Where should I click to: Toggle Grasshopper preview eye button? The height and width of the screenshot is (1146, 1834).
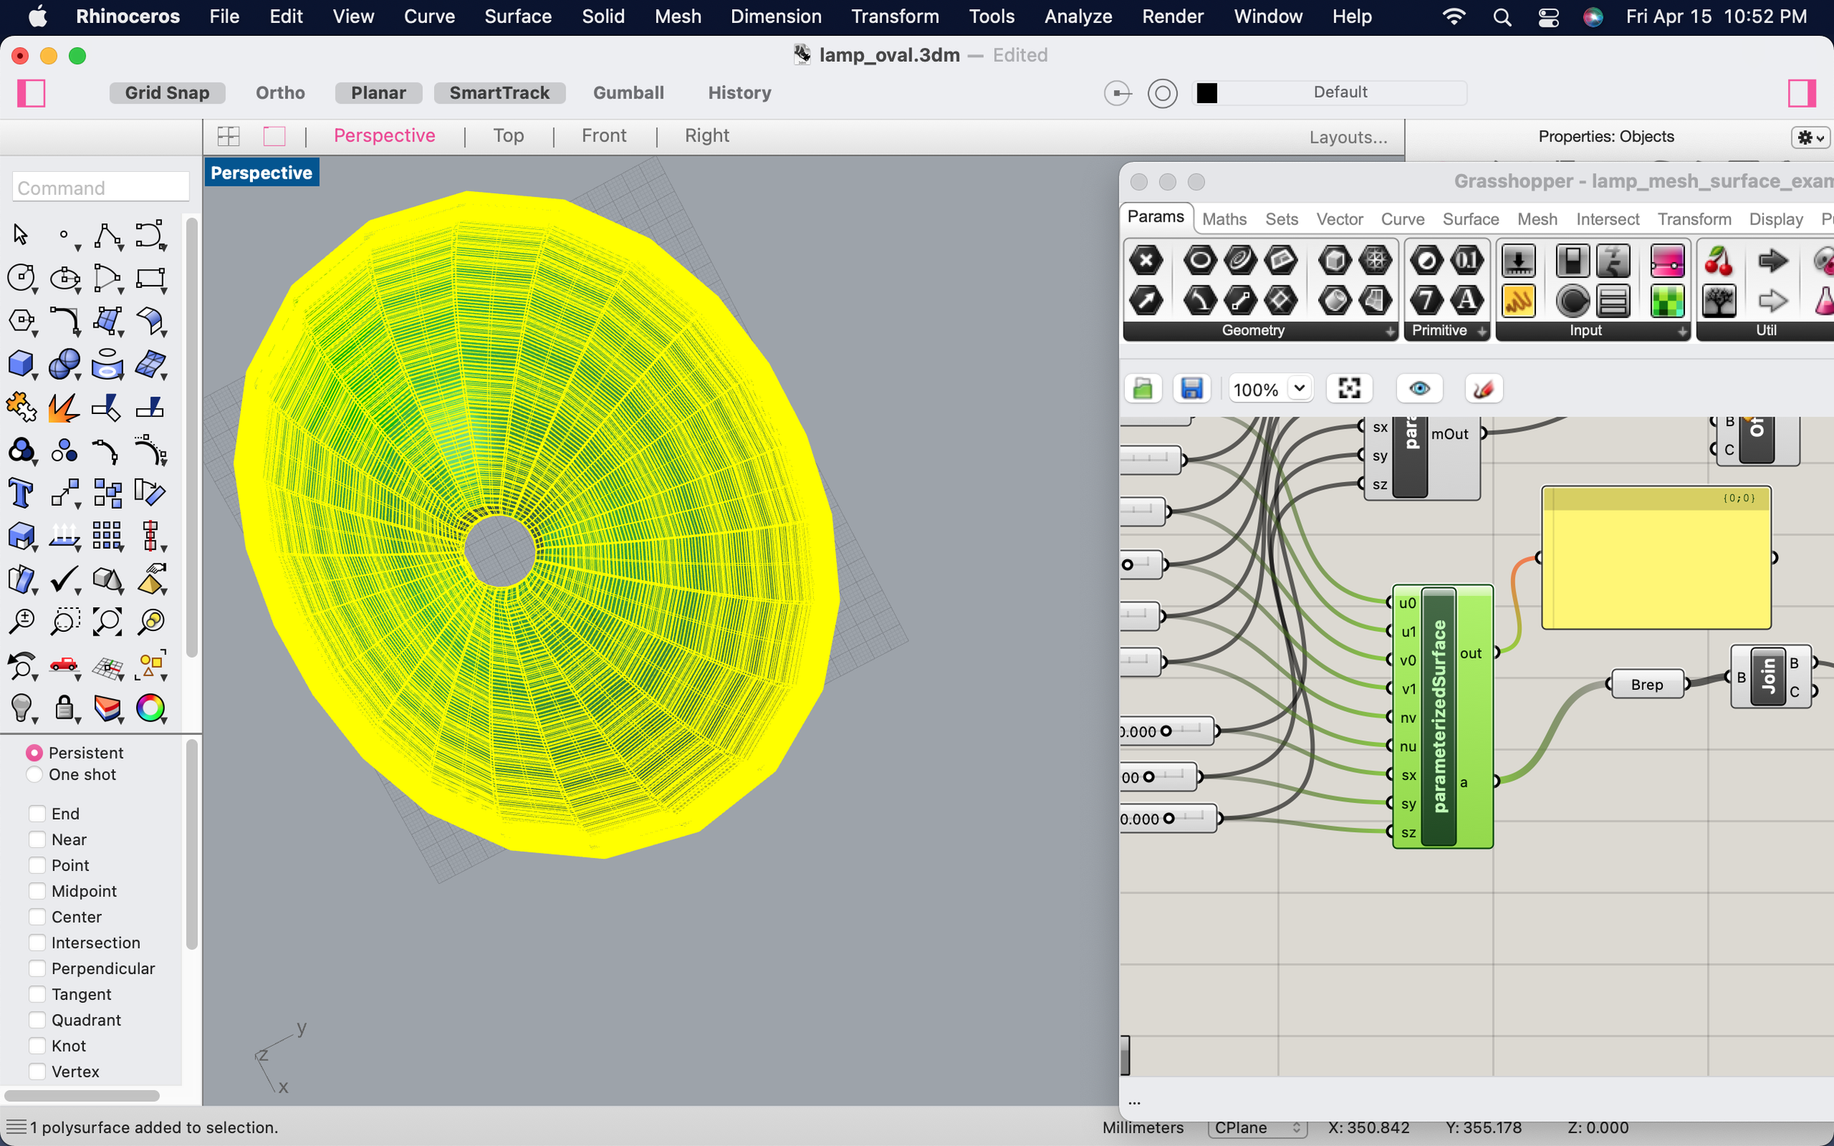(1420, 389)
